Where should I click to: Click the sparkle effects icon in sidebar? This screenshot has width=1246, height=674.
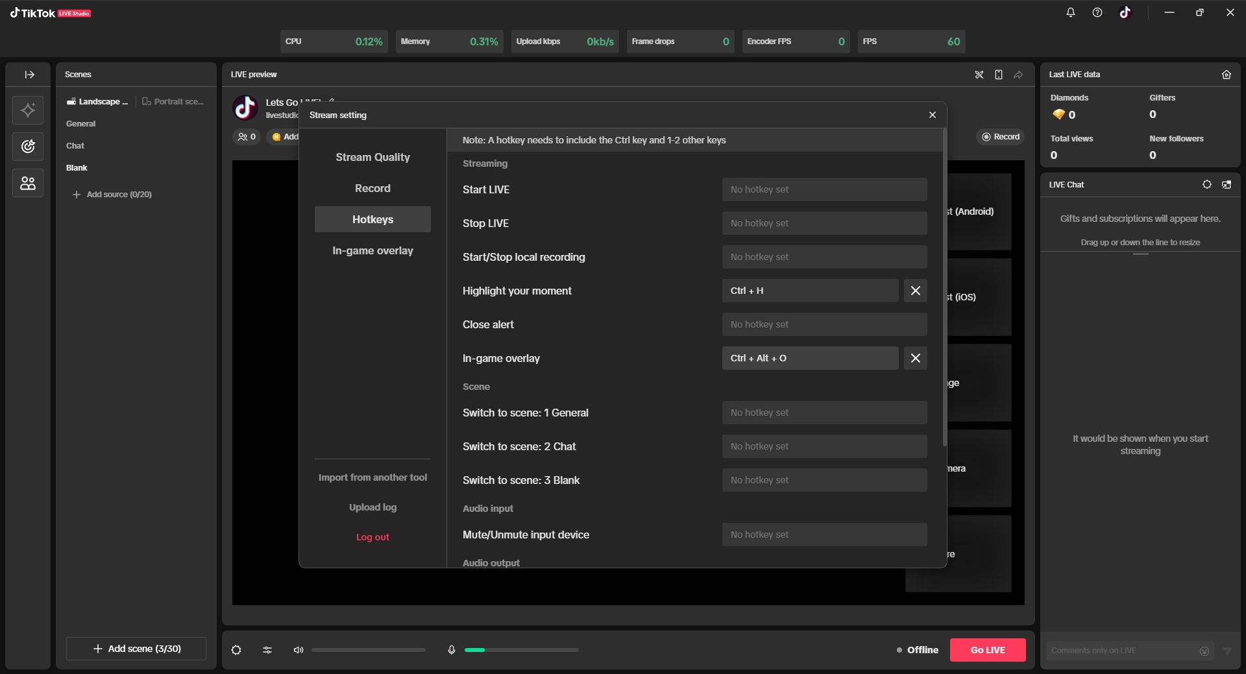click(x=28, y=110)
